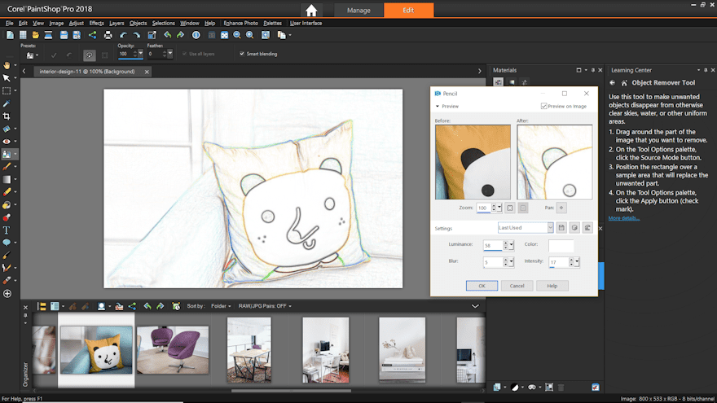Pick the Dropper tool

7,103
